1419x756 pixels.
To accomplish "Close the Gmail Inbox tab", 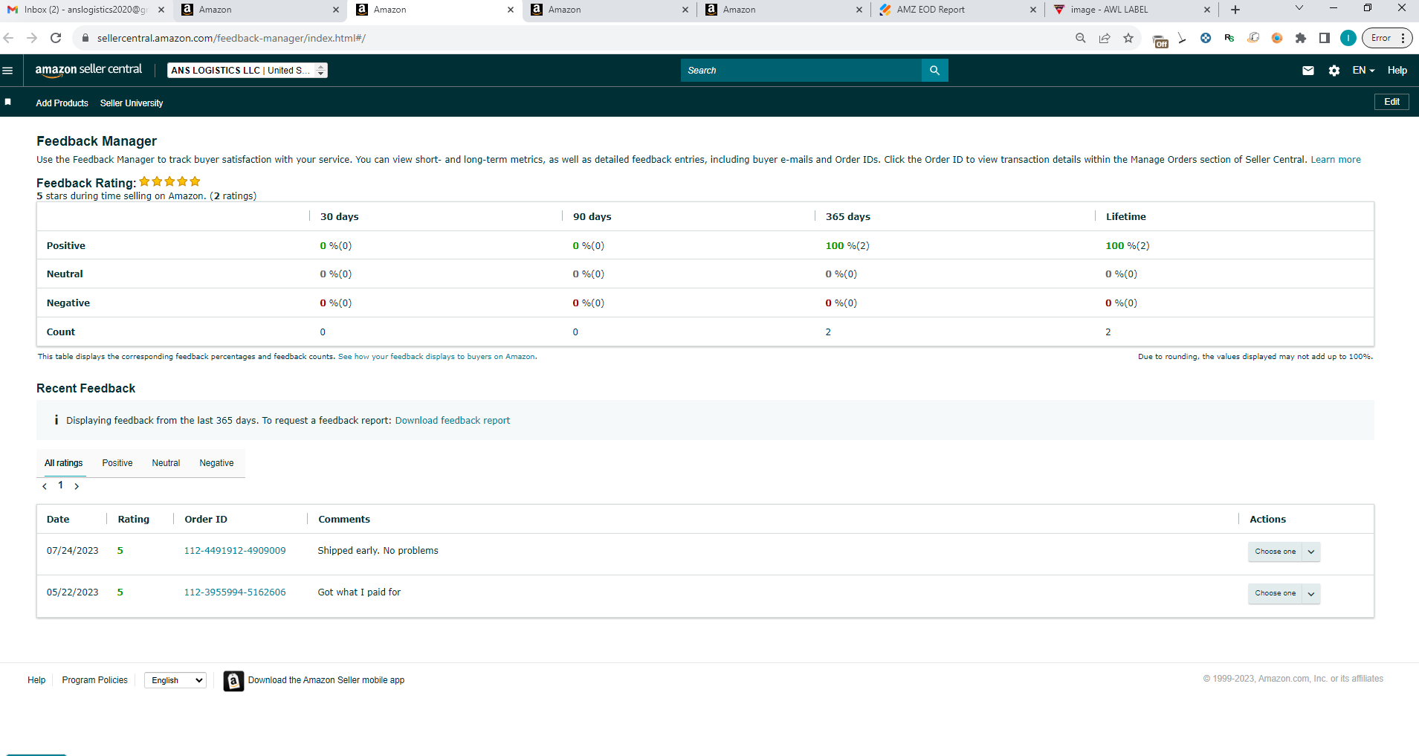I will [x=161, y=10].
